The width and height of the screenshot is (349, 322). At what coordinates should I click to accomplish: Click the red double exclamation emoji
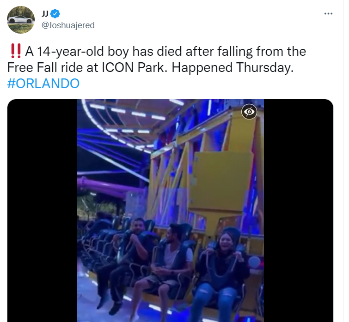tap(16, 51)
